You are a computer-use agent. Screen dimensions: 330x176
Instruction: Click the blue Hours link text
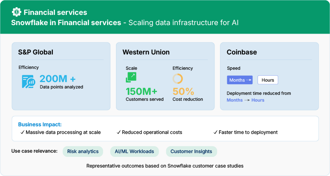(258, 100)
